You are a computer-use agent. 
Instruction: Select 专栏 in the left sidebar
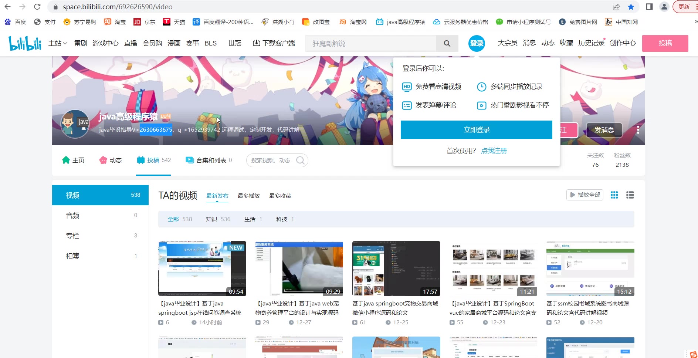click(x=100, y=236)
